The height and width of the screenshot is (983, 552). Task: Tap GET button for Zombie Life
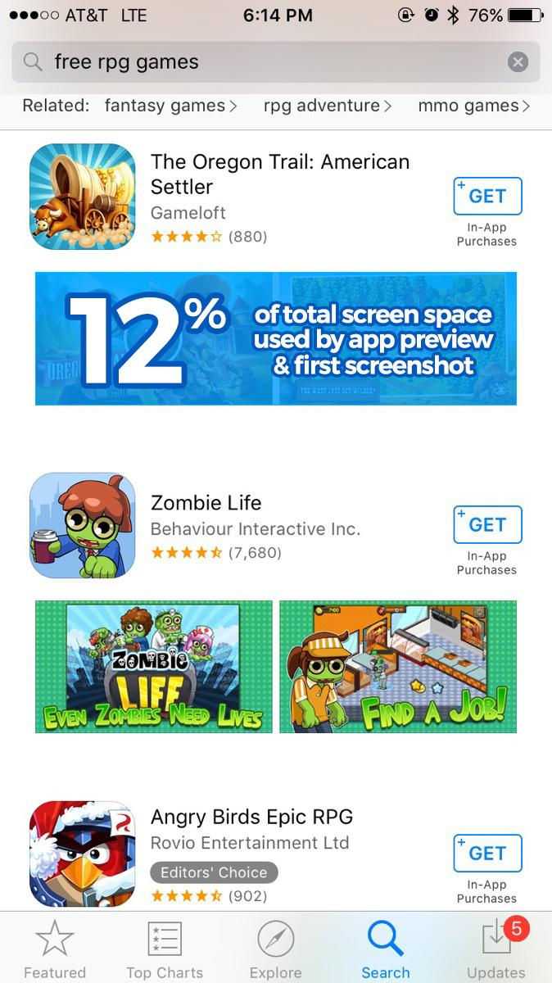(x=487, y=524)
